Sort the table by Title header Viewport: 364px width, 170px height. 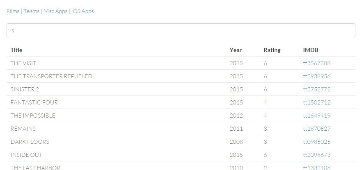tap(16, 50)
